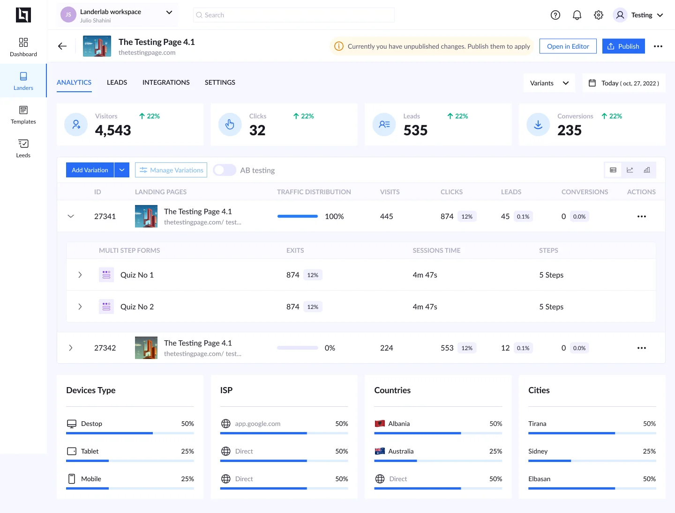Click traffic distribution bar for row 27342
The width and height of the screenshot is (675, 513).
tap(298, 348)
